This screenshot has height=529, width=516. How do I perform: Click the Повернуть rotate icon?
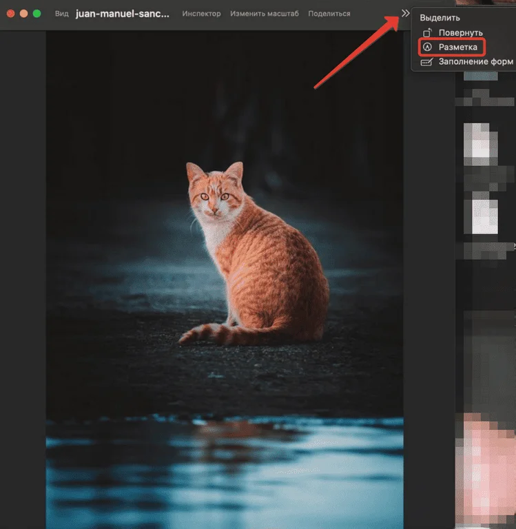[427, 32]
